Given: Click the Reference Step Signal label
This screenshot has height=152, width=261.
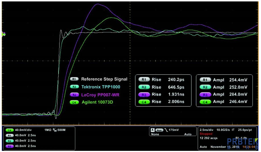Looking at the screenshot, I should (104, 79).
